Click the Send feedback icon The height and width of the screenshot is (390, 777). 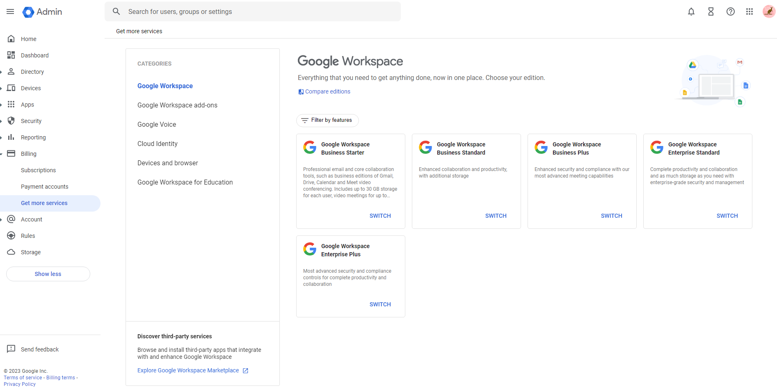11,349
